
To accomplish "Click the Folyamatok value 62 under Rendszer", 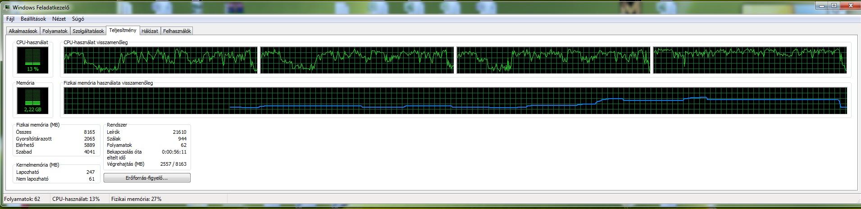I will coord(183,145).
